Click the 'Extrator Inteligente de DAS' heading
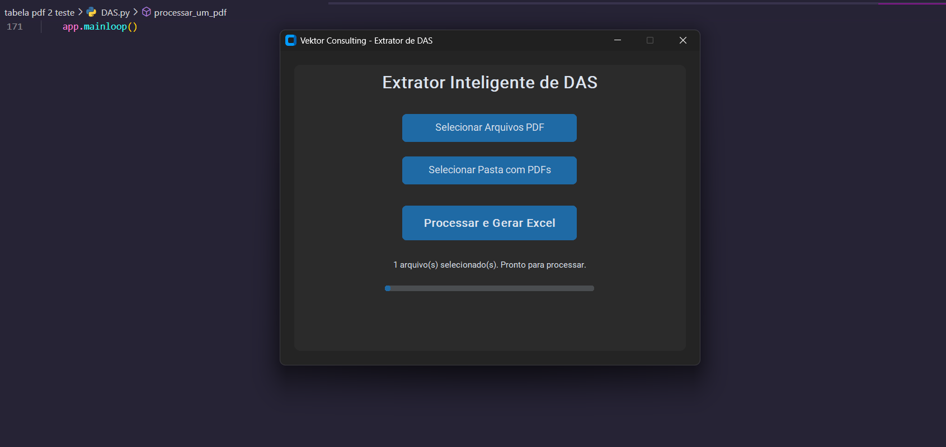Screen dimensions: 946x447 [489, 83]
